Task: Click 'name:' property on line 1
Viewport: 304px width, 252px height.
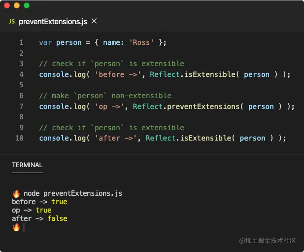Action: (113, 42)
